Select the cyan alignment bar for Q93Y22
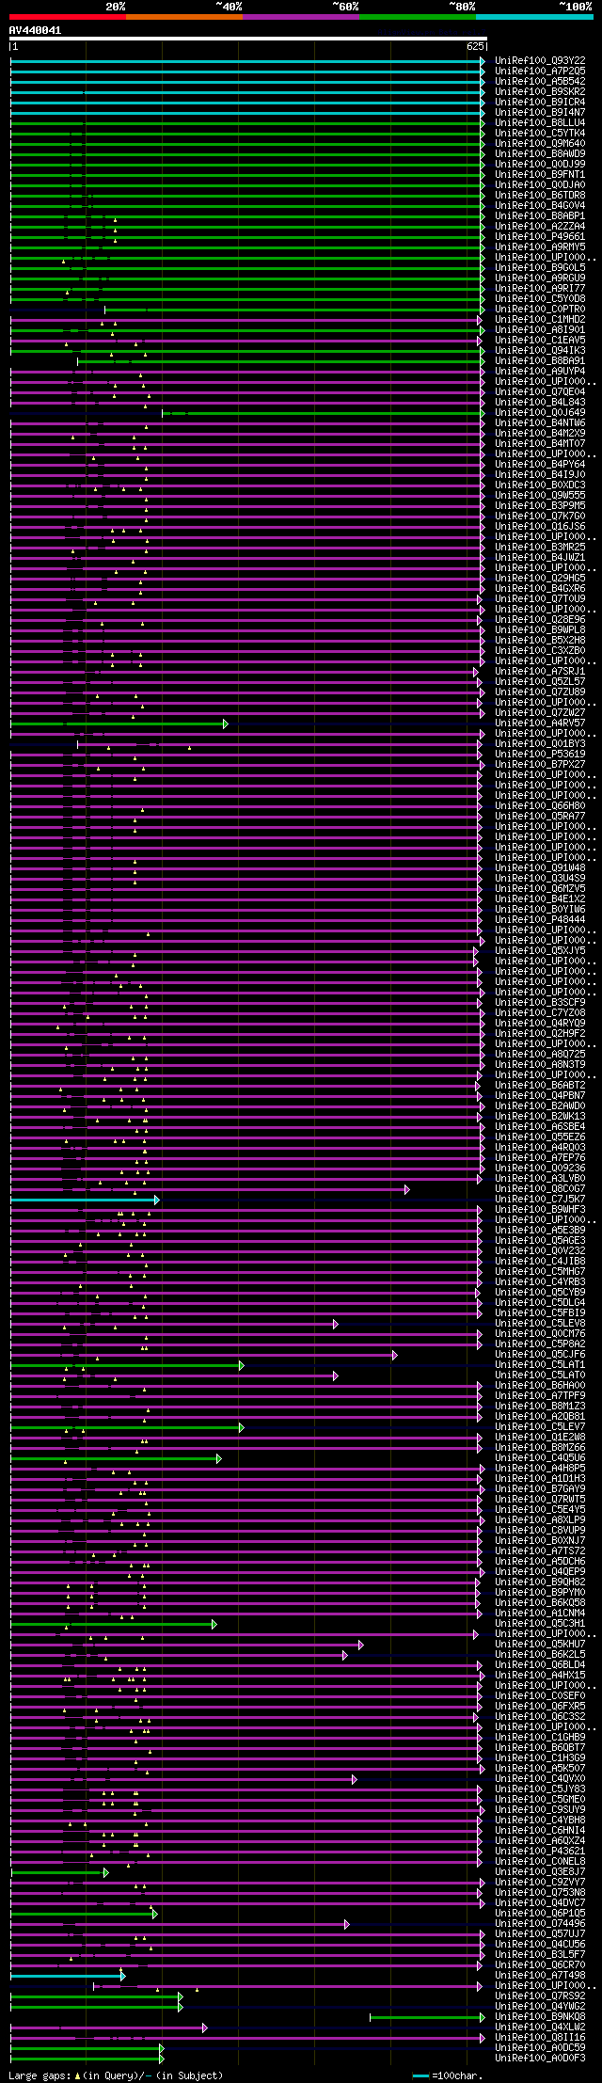 [247, 61]
